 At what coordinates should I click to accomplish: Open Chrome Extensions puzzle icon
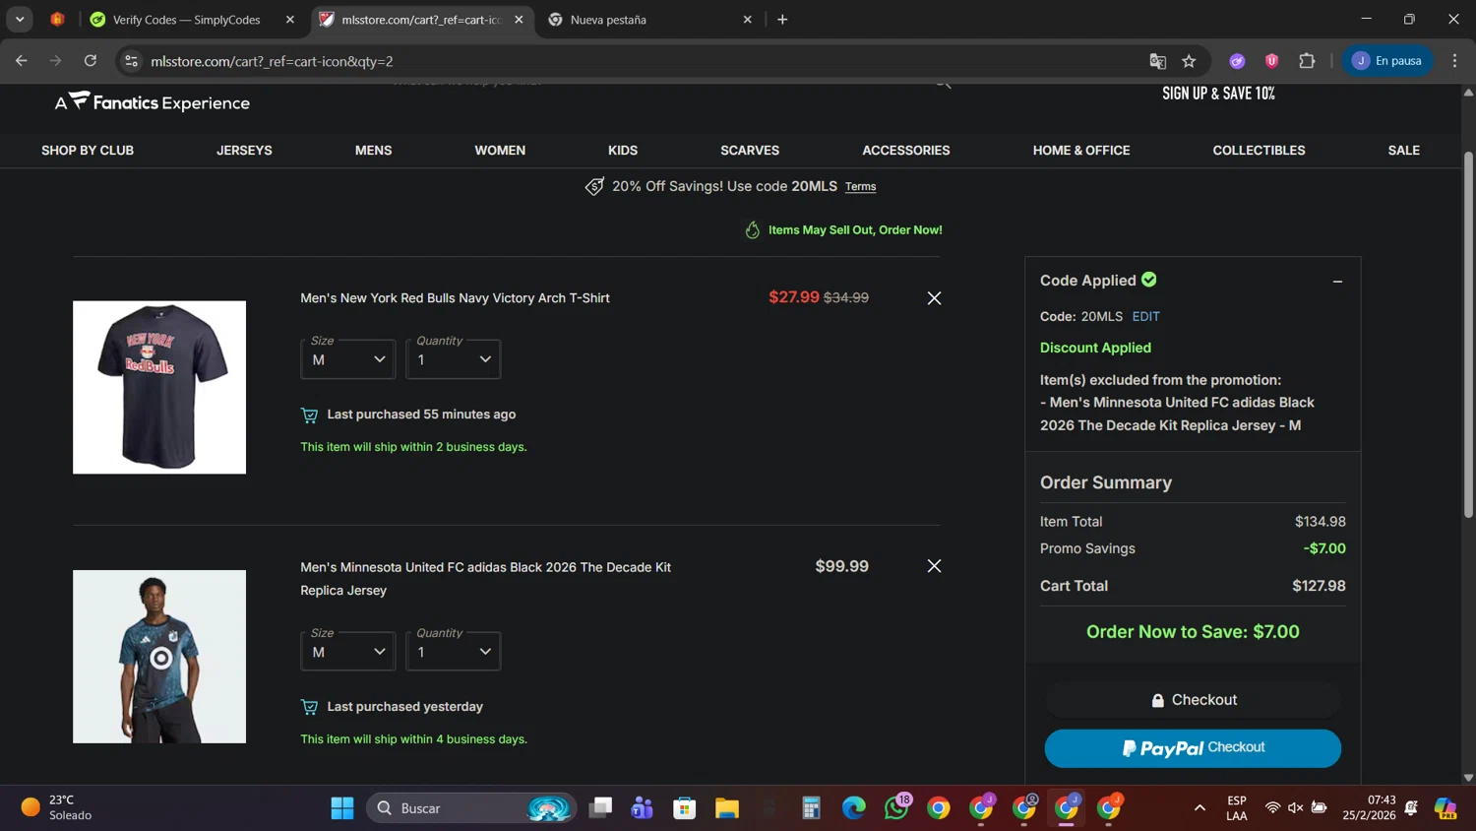click(x=1307, y=61)
